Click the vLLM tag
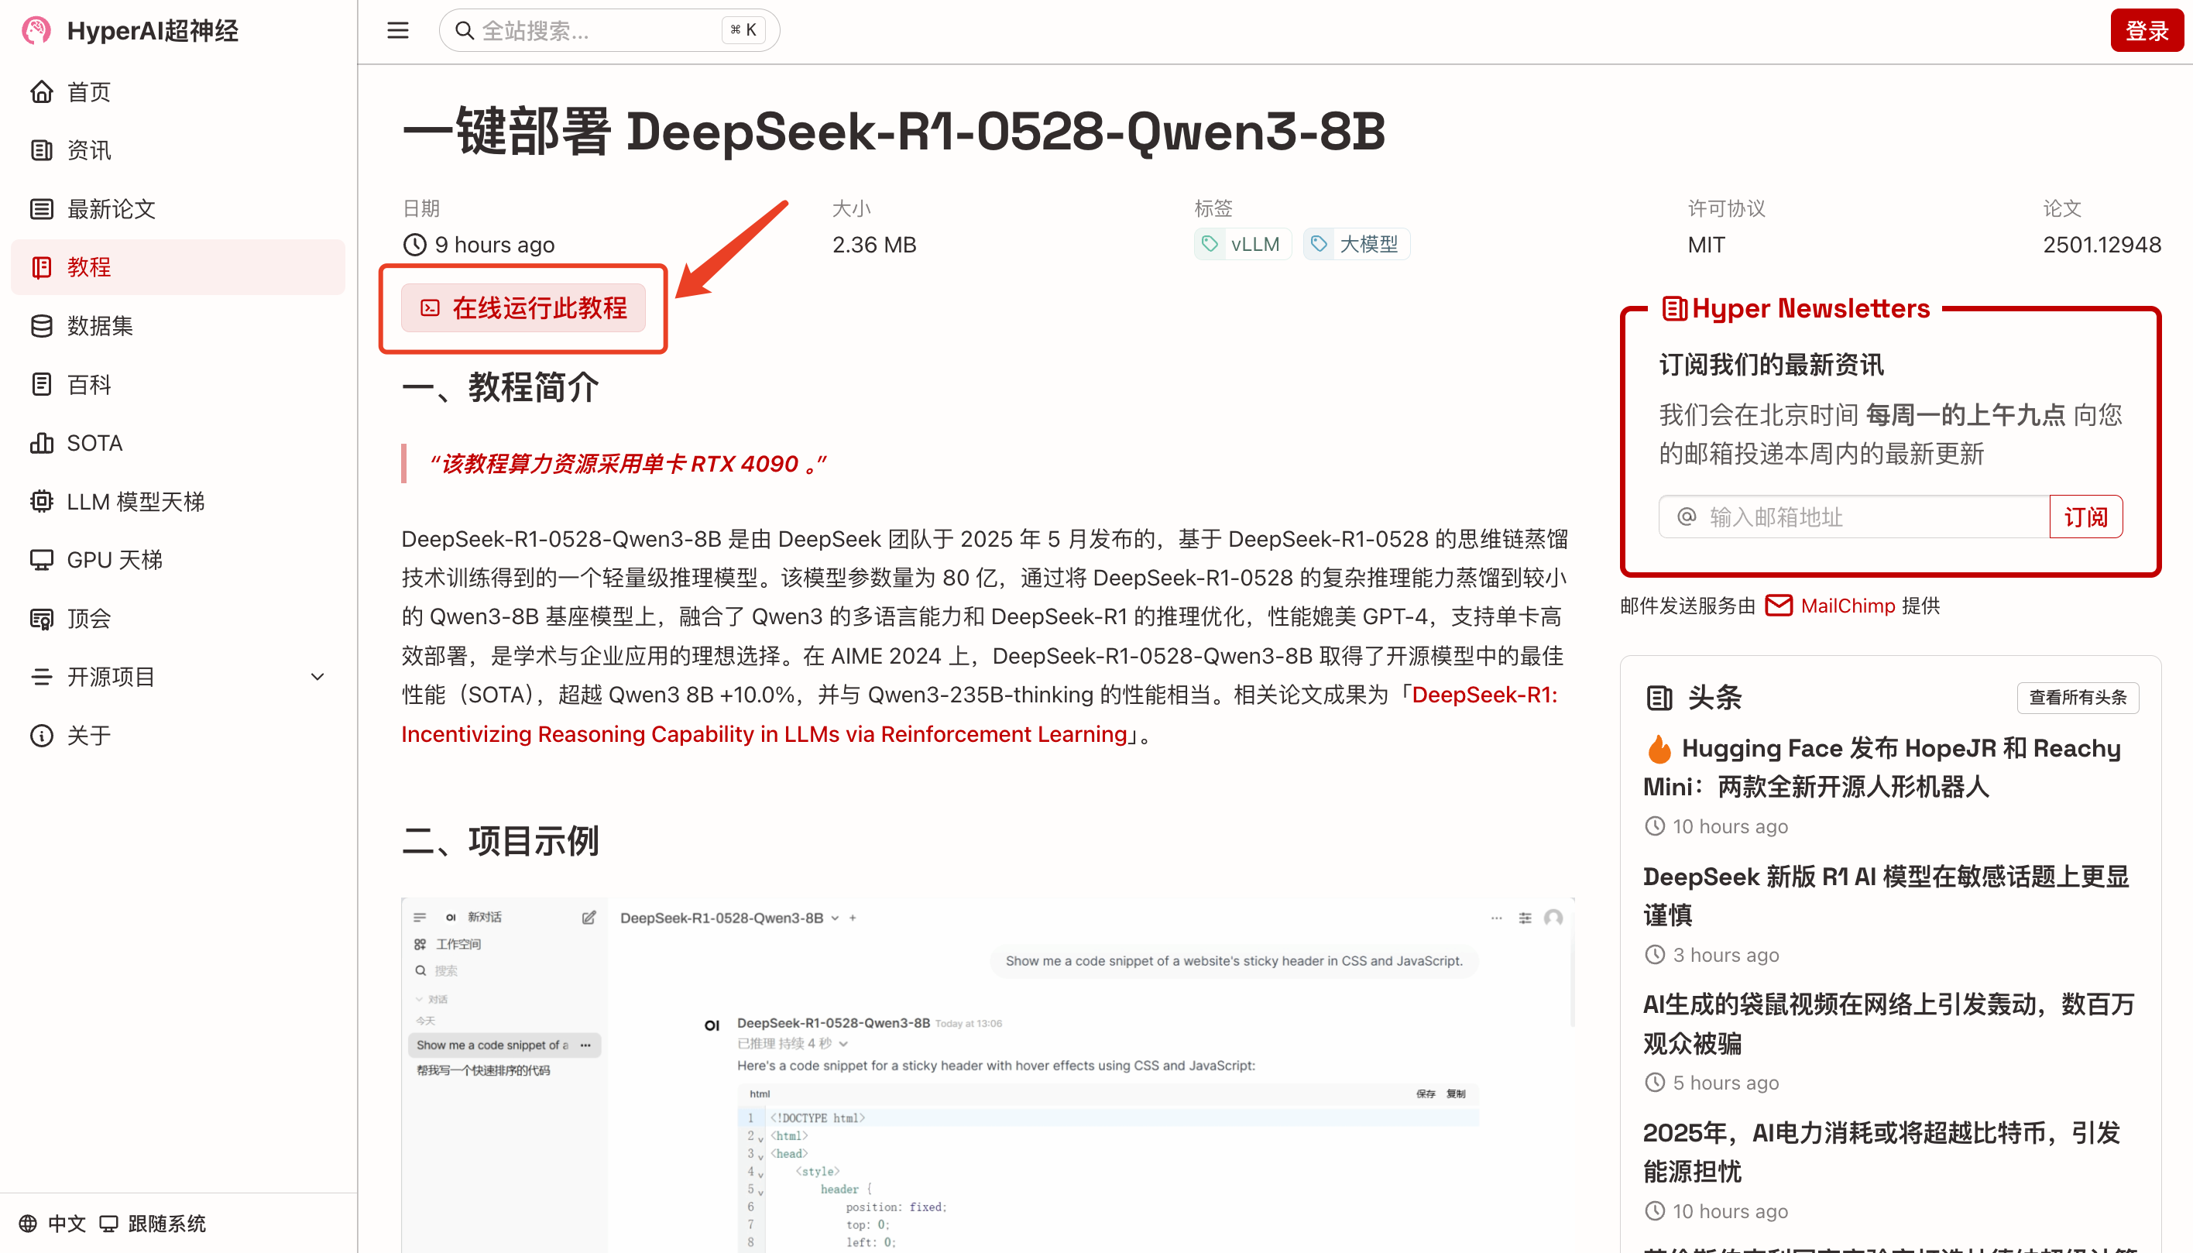The width and height of the screenshot is (2193, 1253). point(1242,243)
